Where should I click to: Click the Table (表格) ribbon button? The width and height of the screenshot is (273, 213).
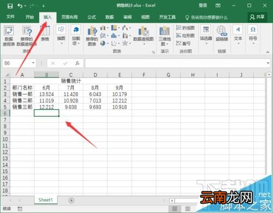(45, 33)
